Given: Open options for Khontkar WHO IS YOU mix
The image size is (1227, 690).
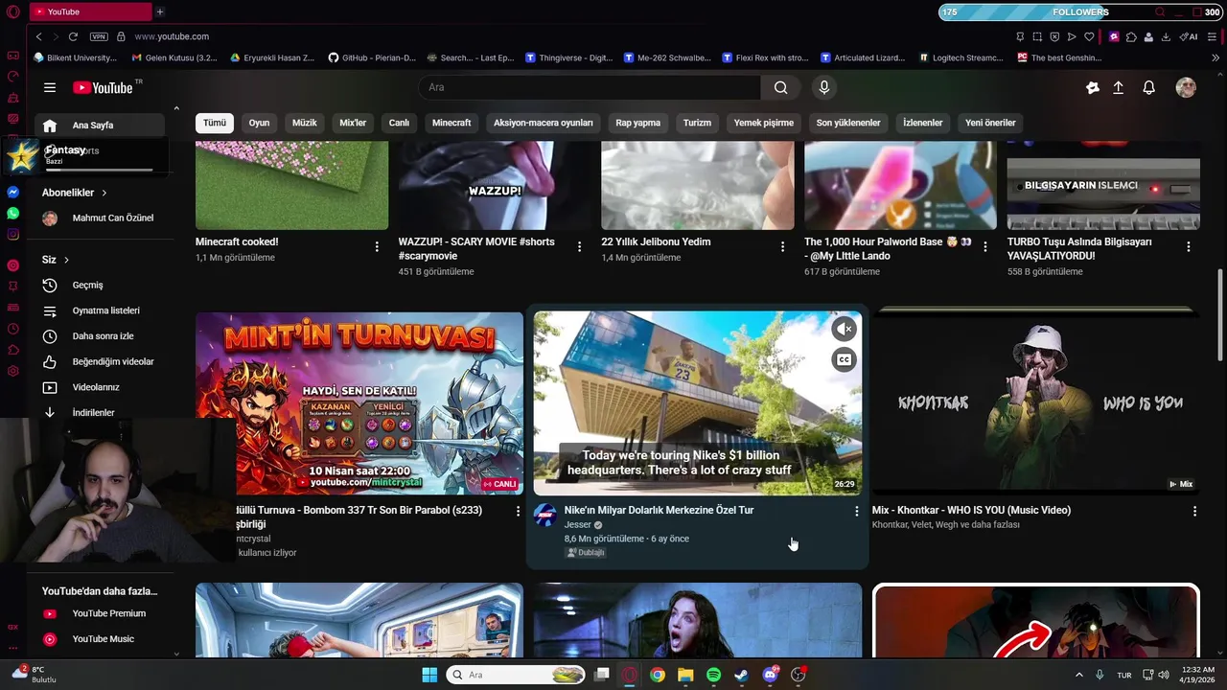Looking at the screenshot, I should point(1194,512).
